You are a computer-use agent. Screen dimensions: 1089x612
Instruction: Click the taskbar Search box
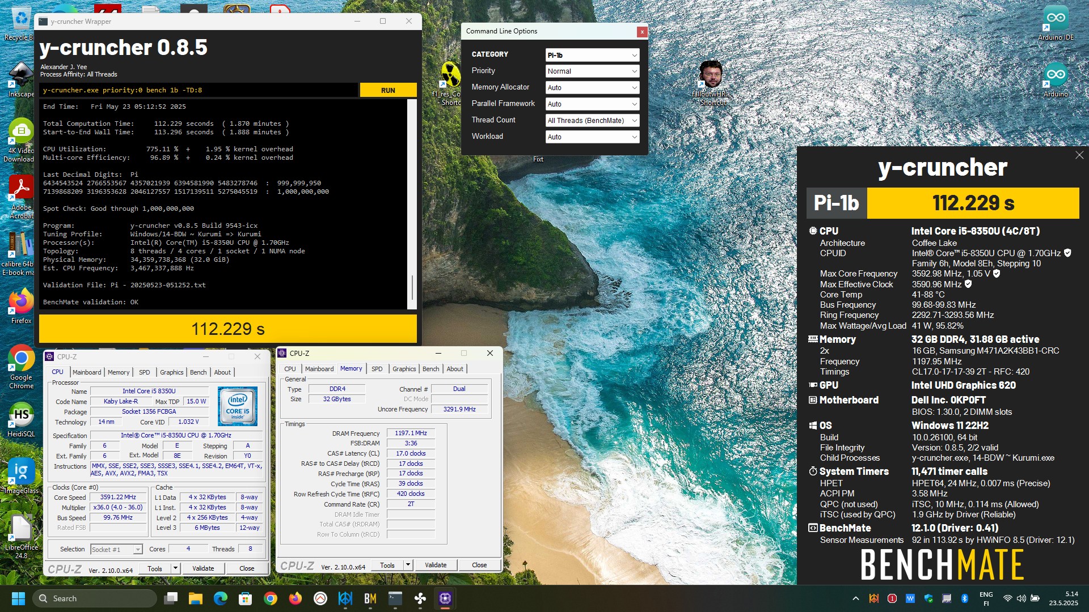[95, 598]
